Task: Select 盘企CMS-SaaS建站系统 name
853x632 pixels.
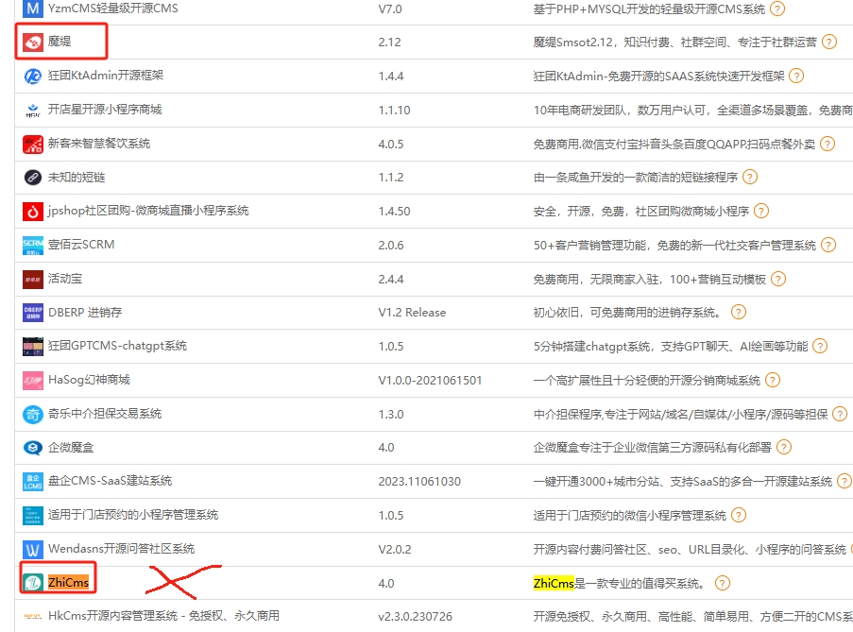Action: [x=110, y=480]
